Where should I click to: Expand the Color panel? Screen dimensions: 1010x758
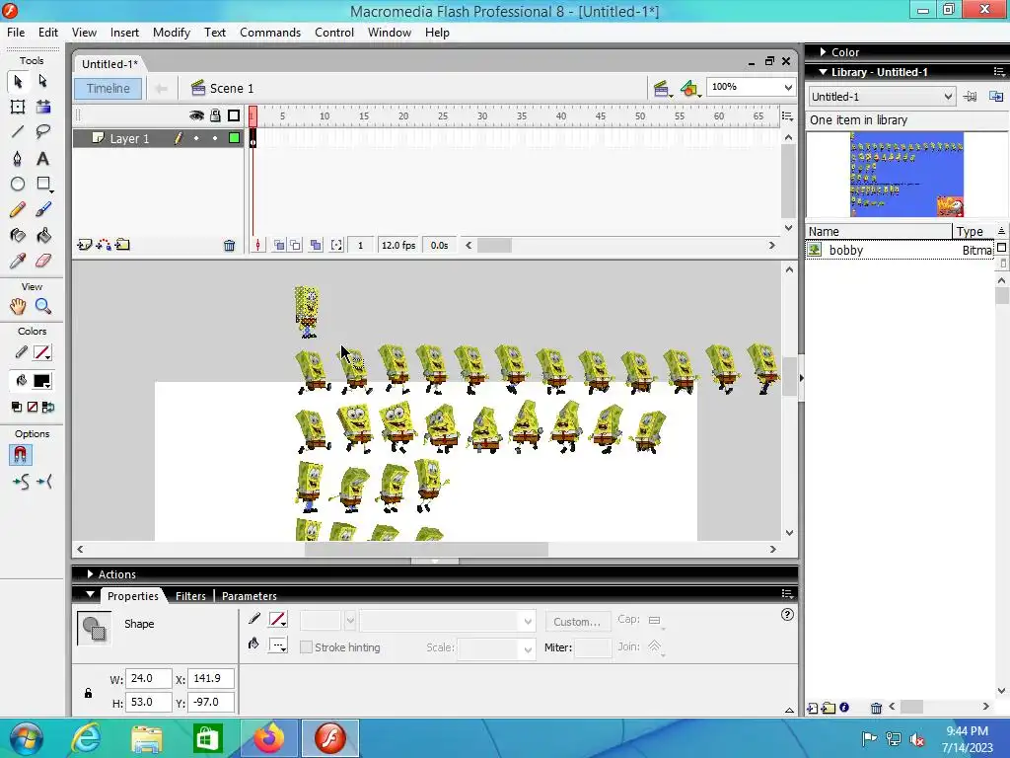[824, 52]
